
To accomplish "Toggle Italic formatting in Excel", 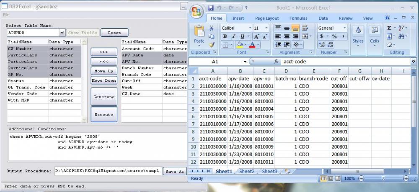I will point(233,36).
